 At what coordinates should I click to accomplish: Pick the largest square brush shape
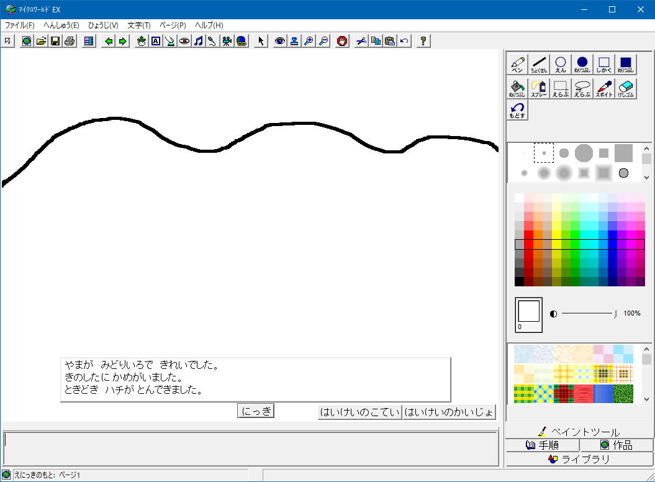(x=624, y=153)
